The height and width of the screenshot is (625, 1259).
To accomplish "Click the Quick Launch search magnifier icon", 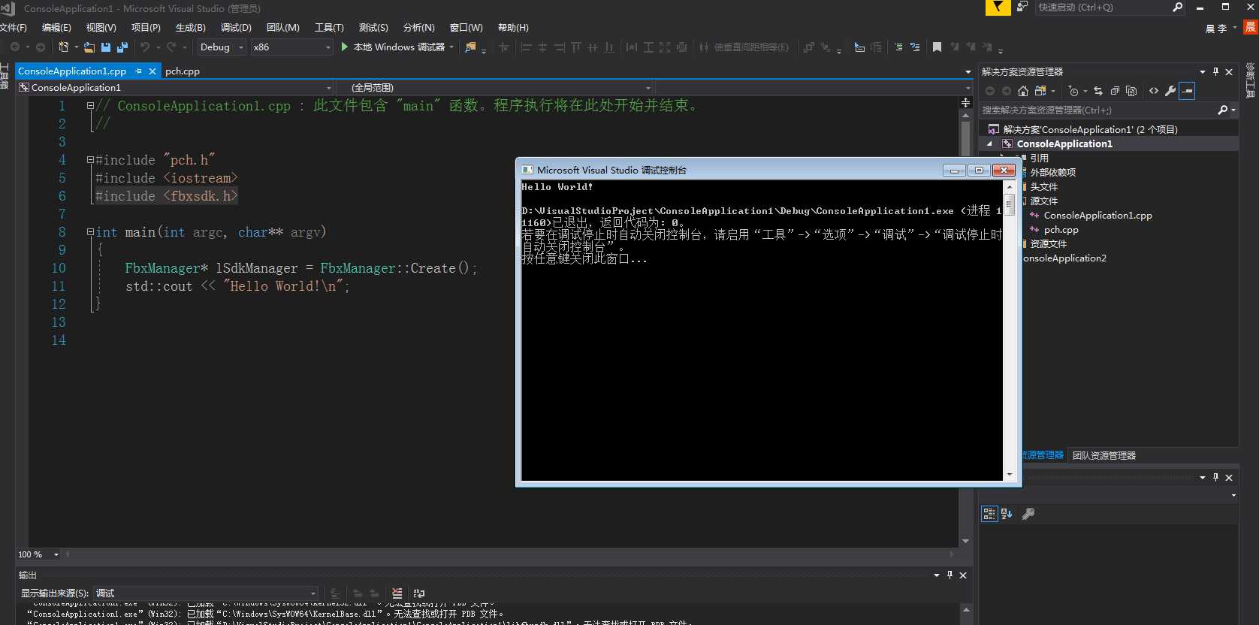I will tap(1178, 8).
